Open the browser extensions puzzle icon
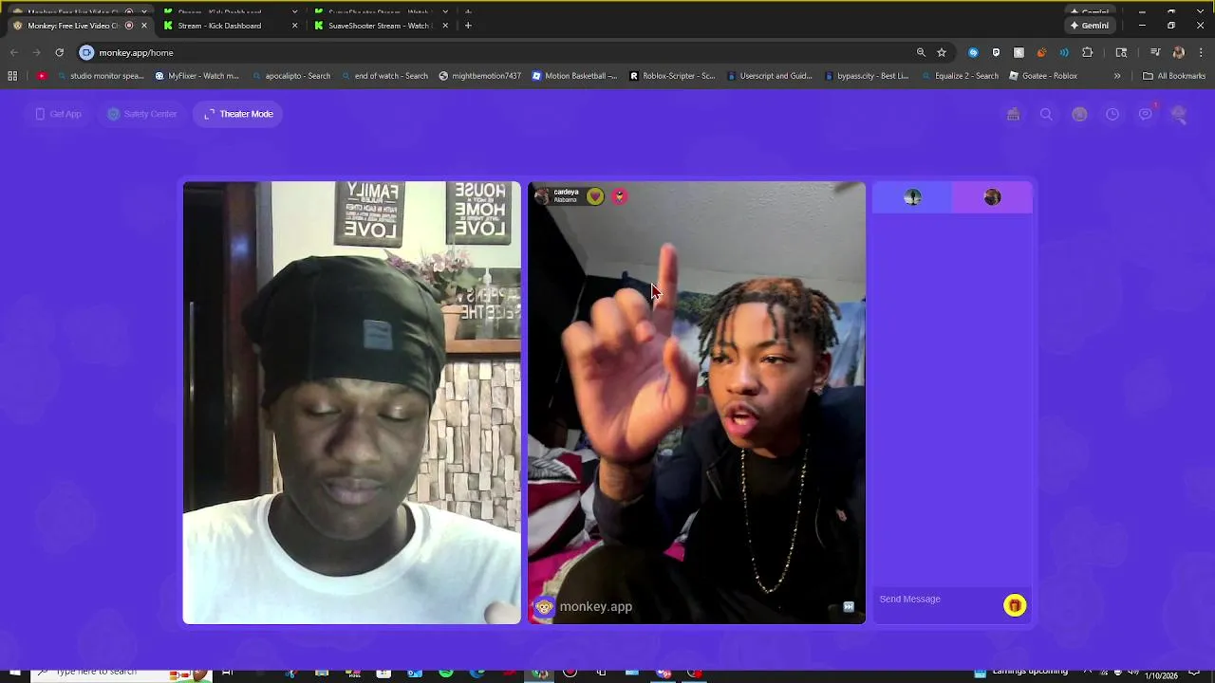The width and height of the screenshot is (1215, 683). 1088,53
